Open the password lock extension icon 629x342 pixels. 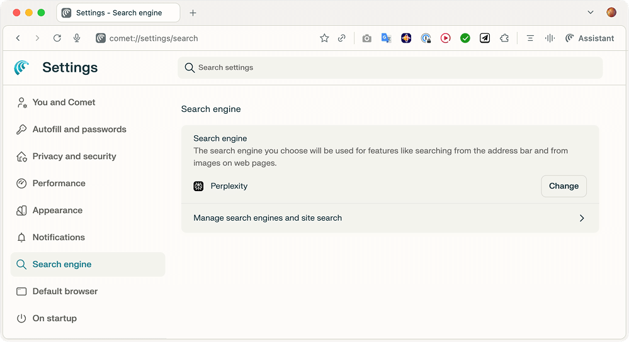point(426,38)
